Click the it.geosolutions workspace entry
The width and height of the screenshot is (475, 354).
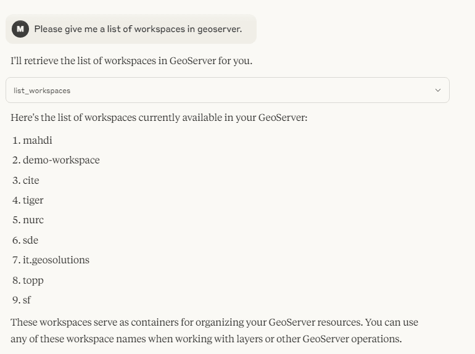coord(56,260)
